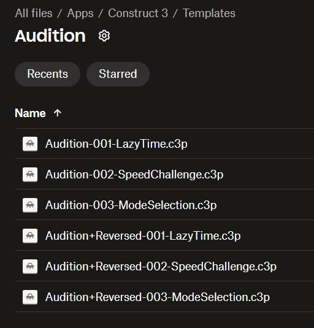Navigate to Apps breadcrumb folder
This screenshot has height=328, width=314.
tap(80, 13)
